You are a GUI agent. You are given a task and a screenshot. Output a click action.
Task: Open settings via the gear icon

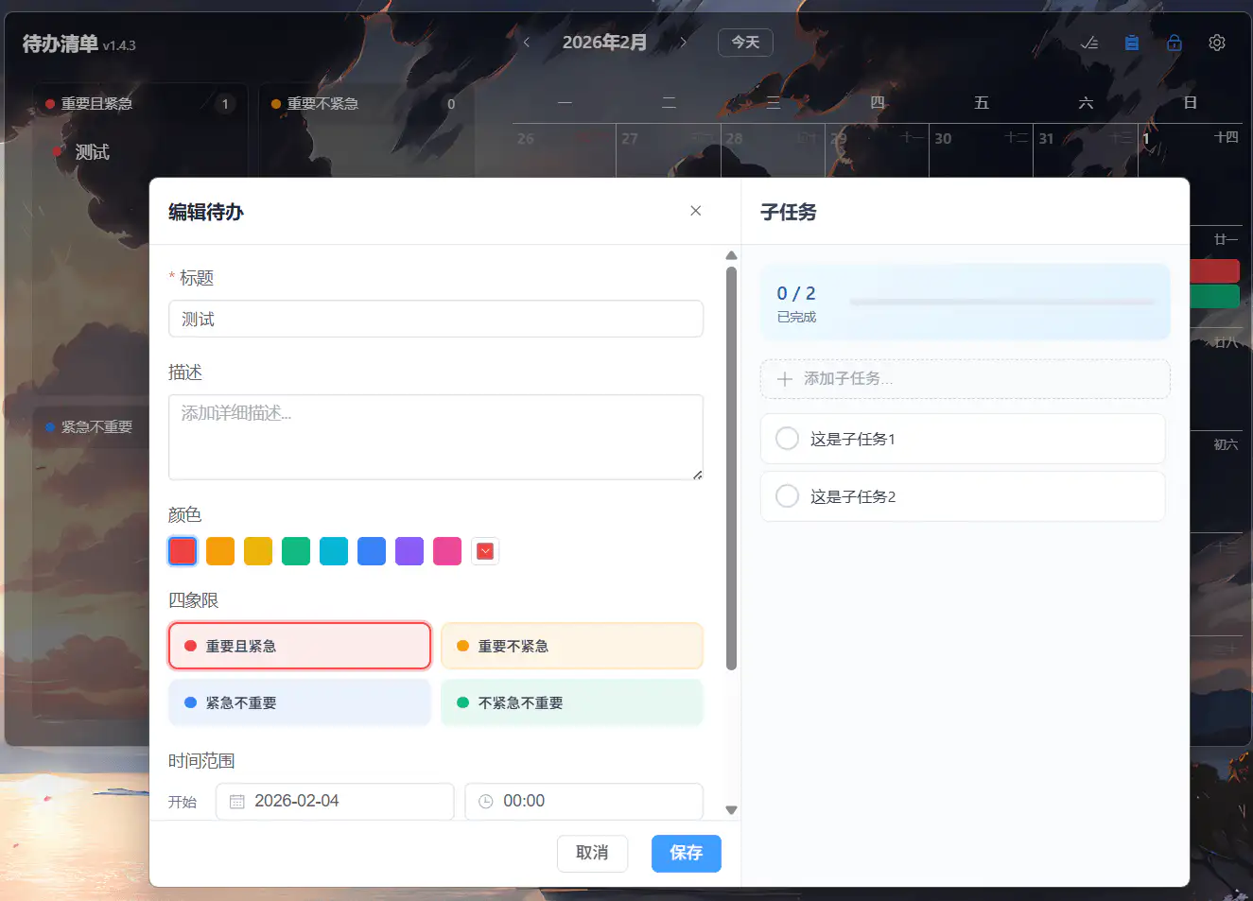(1217, 43)
